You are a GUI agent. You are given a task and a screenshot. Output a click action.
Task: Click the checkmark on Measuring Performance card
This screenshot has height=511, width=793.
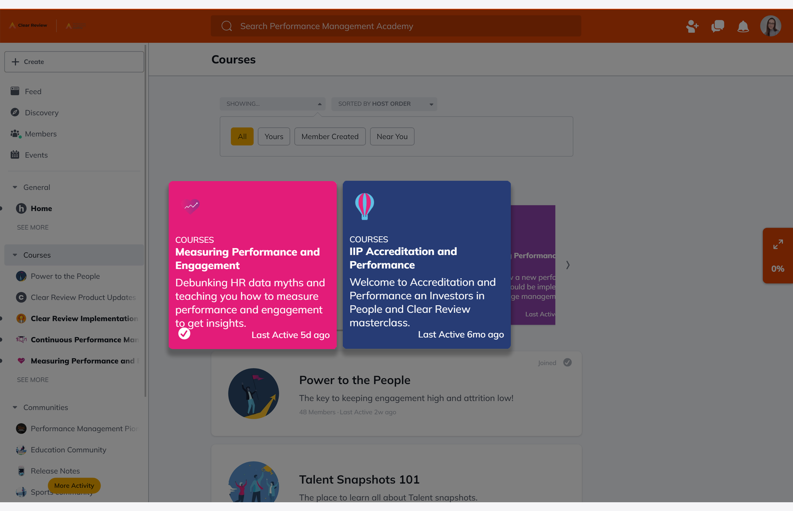[184, 334]
